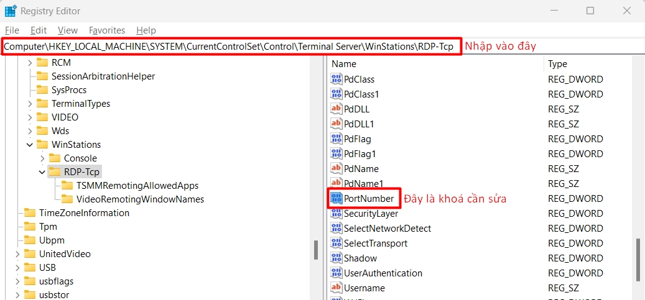This screenshot has height=300, width=645.
Task: Click the Username string value icon
Action: (x=336, y=288)
